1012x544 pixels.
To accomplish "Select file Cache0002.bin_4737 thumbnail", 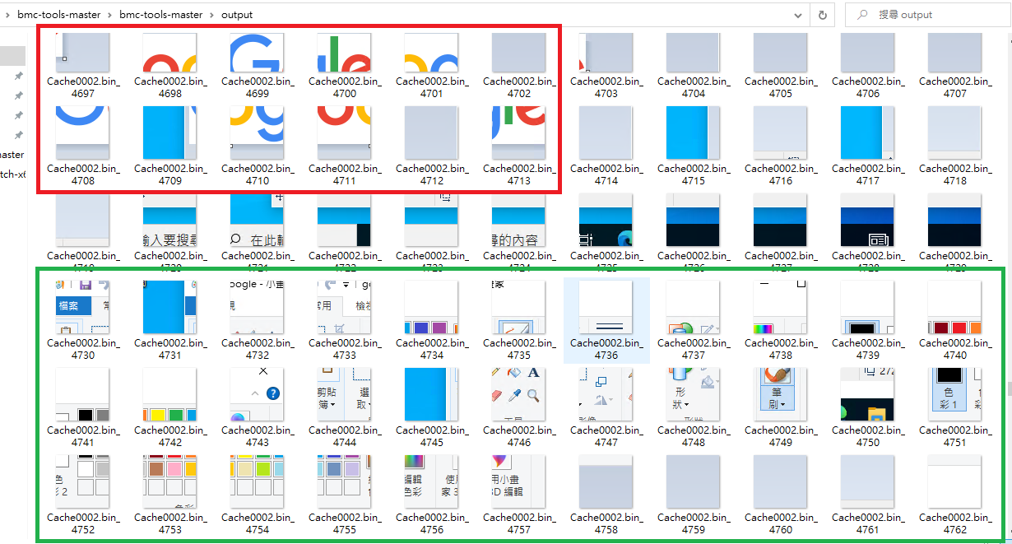I will point(694,307).
